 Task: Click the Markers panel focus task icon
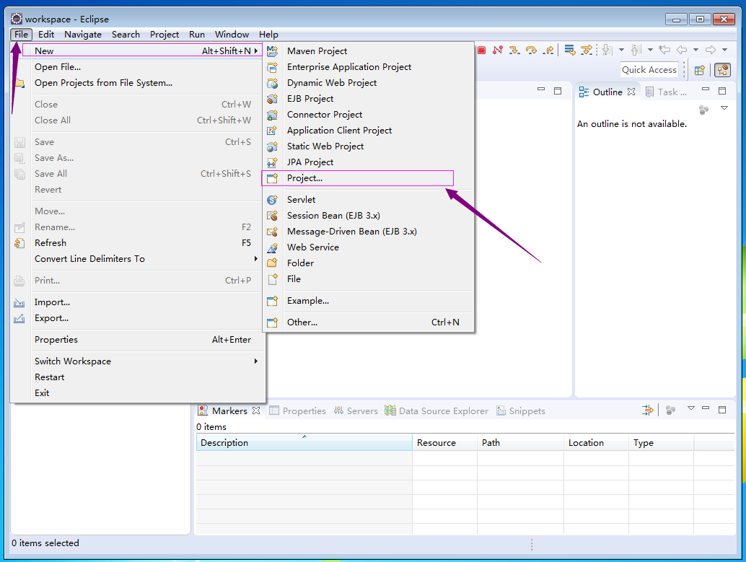[670, 410]
